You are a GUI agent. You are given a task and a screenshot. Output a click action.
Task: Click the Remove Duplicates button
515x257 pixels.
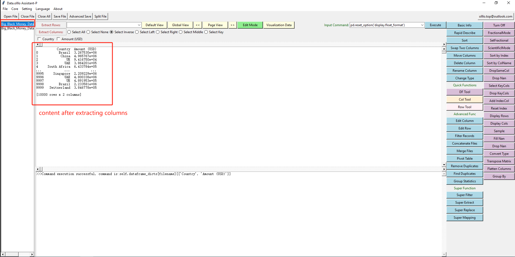pyautogui.click(x=464, y=166)
